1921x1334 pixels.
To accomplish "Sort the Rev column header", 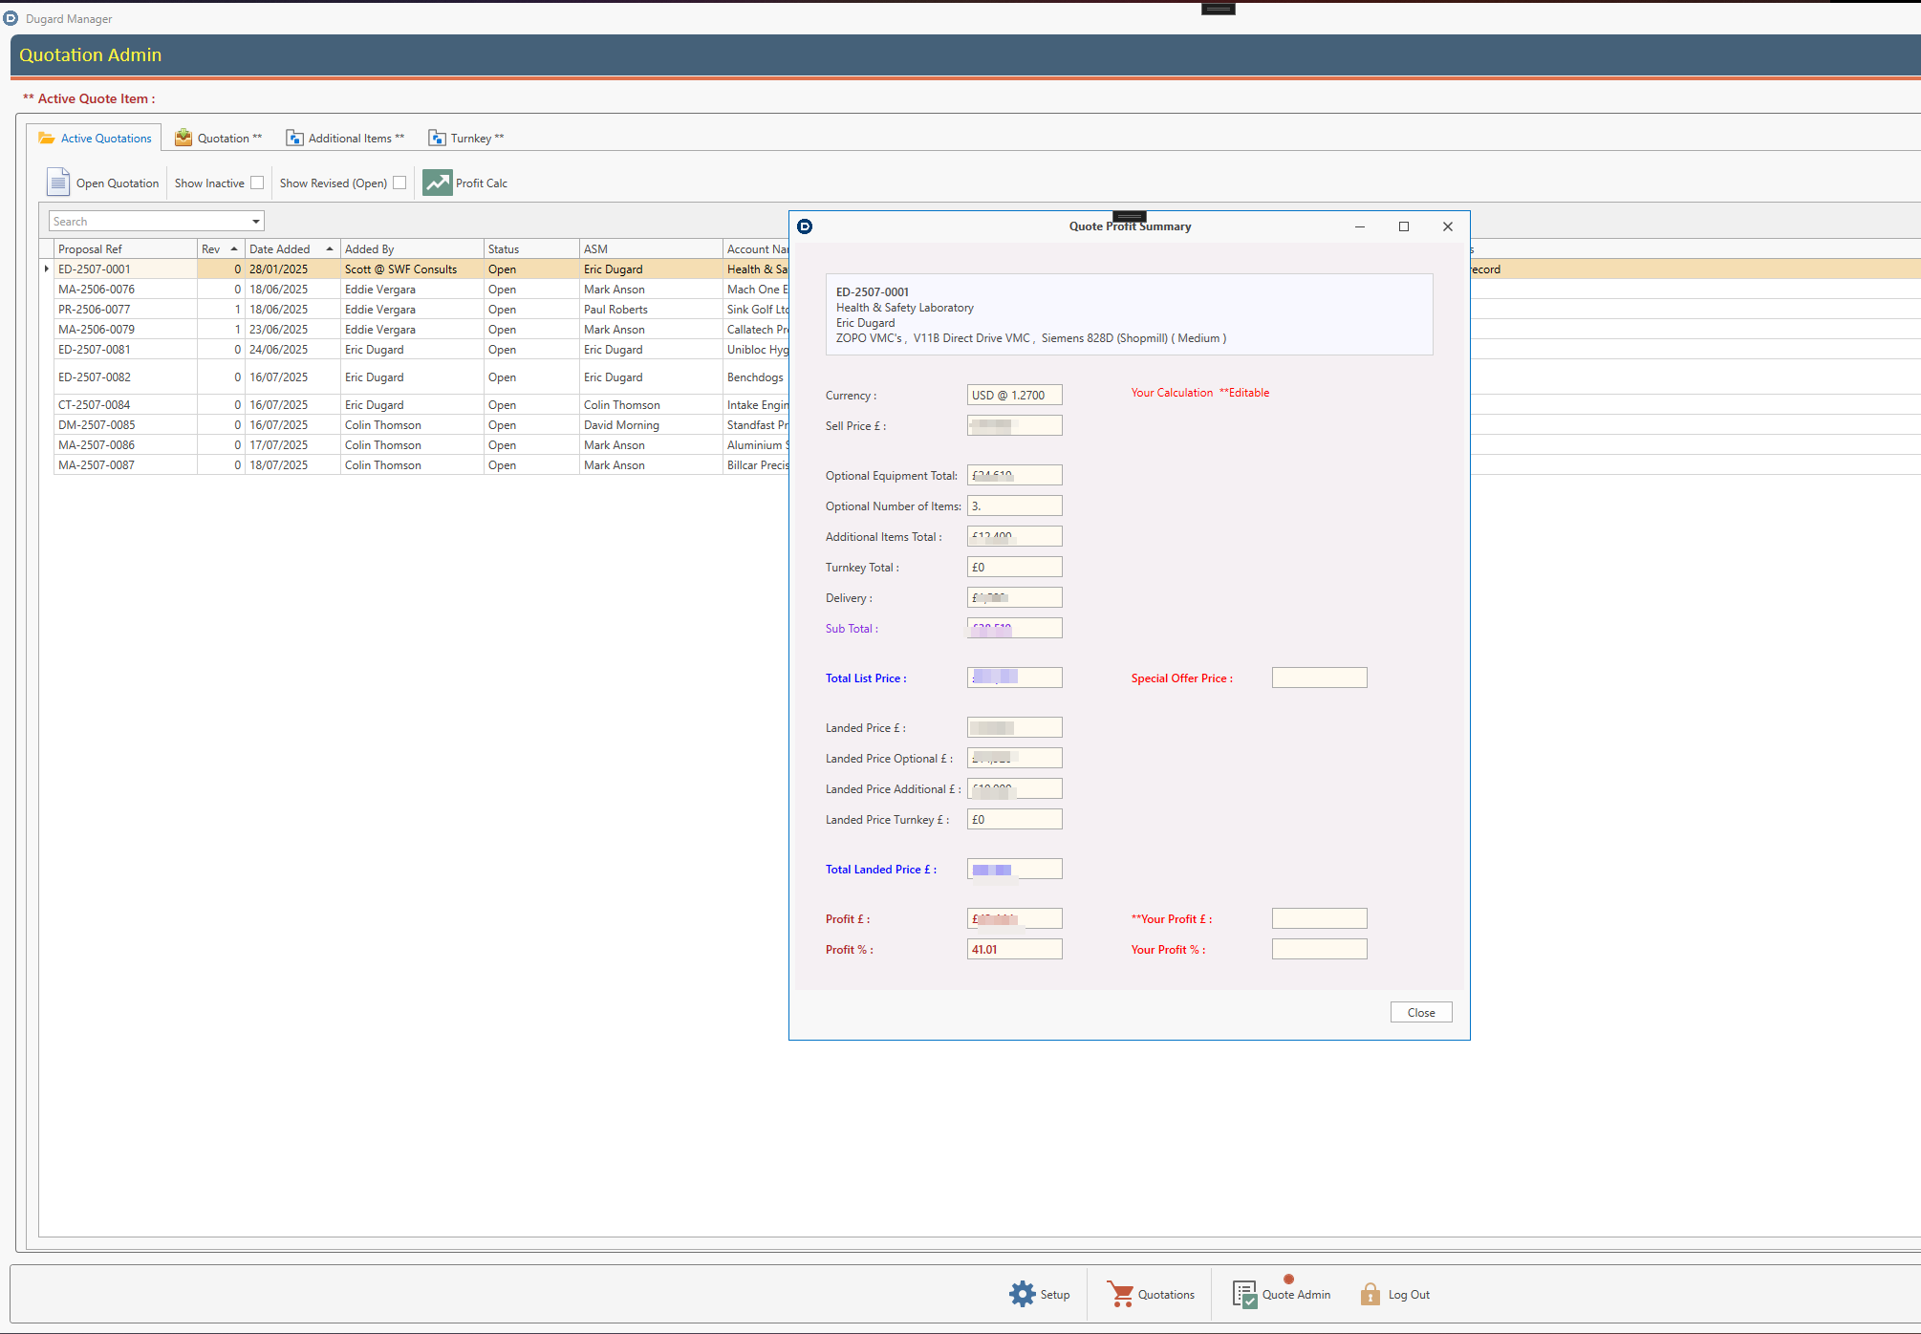I will point(211,249).
